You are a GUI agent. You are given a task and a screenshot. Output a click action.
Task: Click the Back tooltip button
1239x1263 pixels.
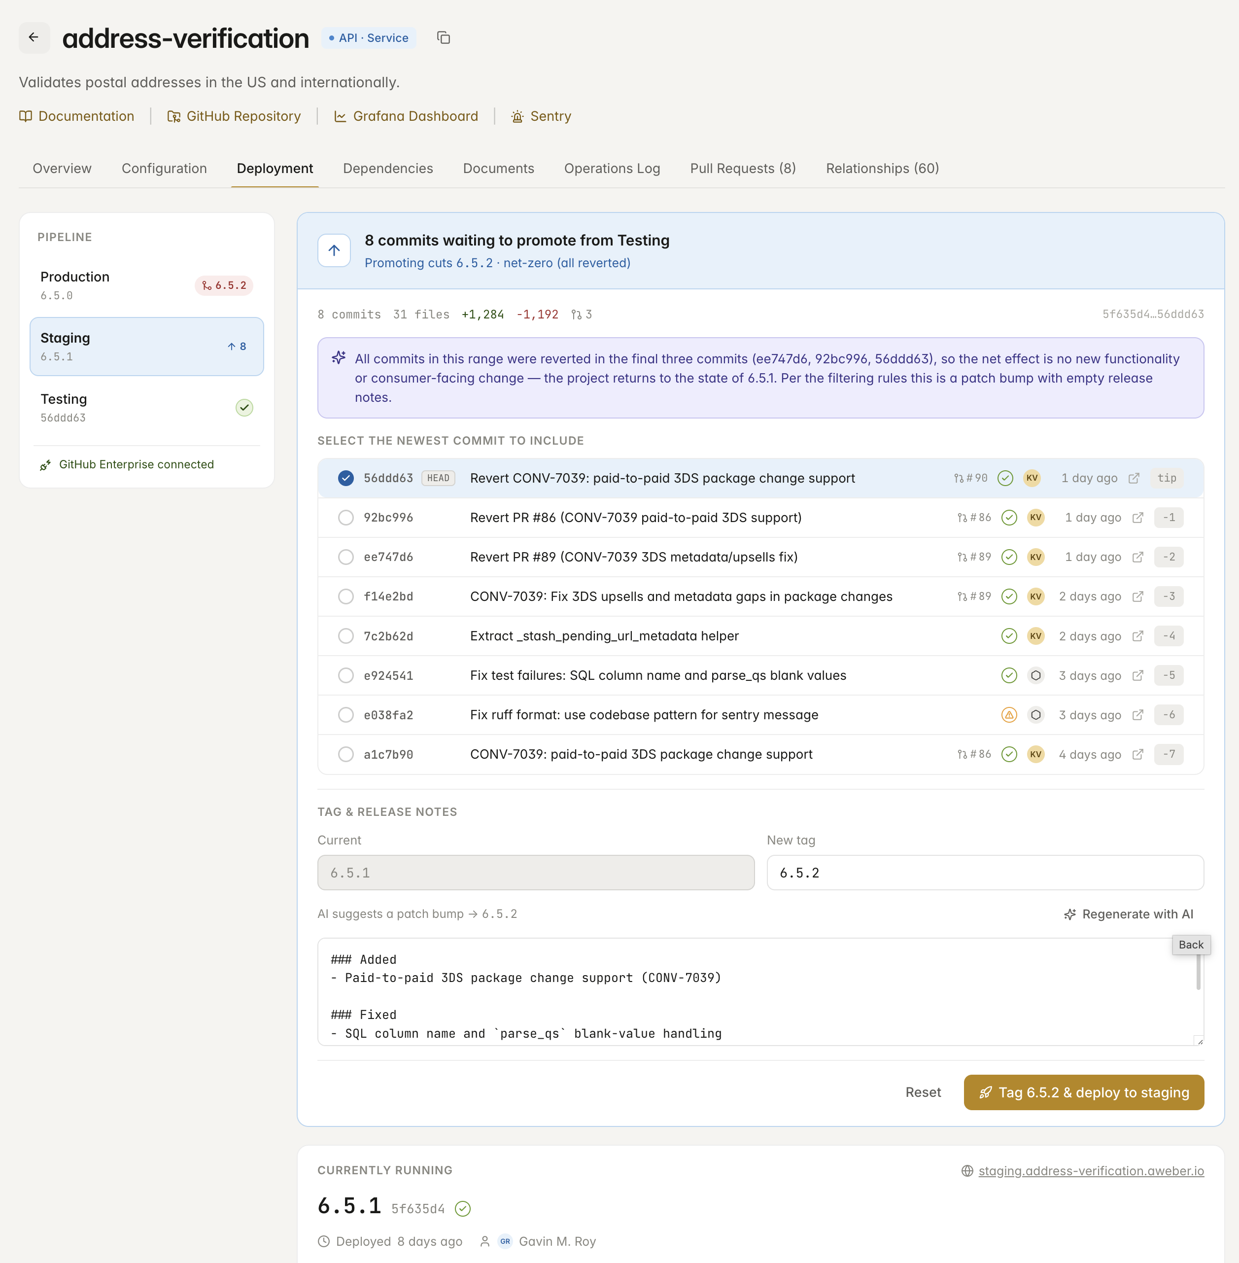point(1191,945)
